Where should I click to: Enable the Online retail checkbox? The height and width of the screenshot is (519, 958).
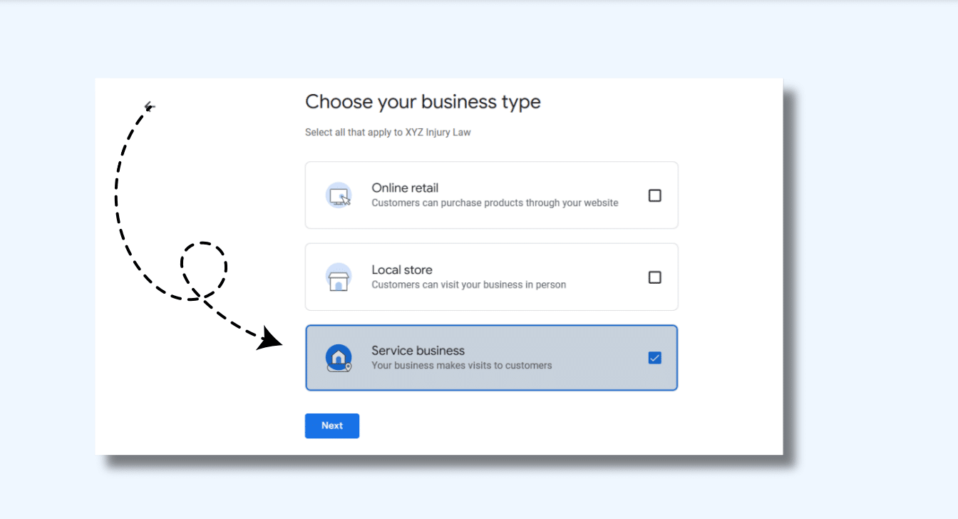pos(655,195)
